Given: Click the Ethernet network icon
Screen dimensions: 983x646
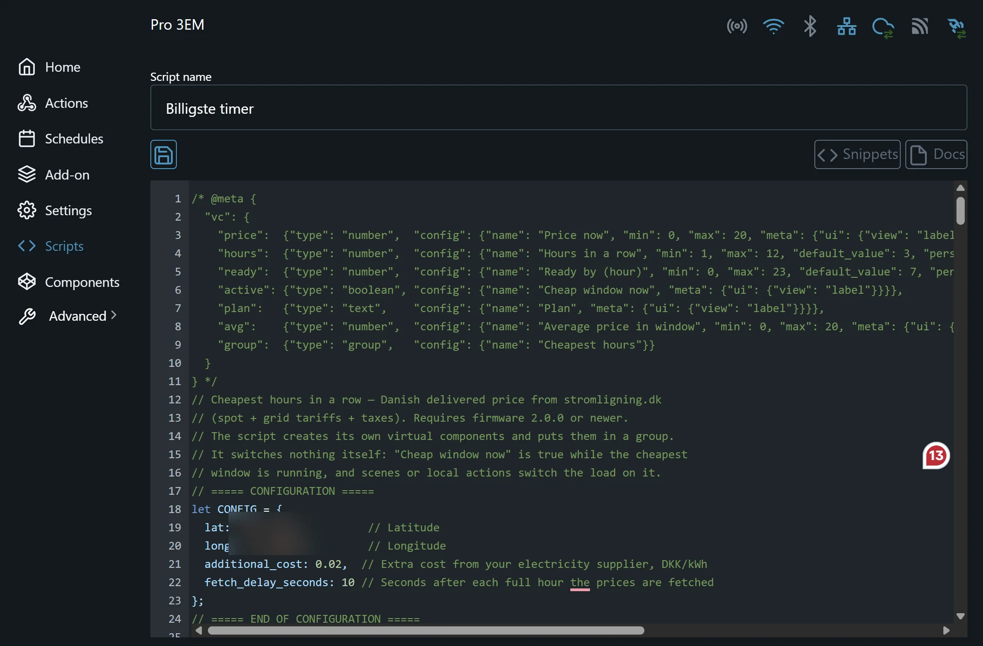Looking at the screenshot, I should (846, 26).
